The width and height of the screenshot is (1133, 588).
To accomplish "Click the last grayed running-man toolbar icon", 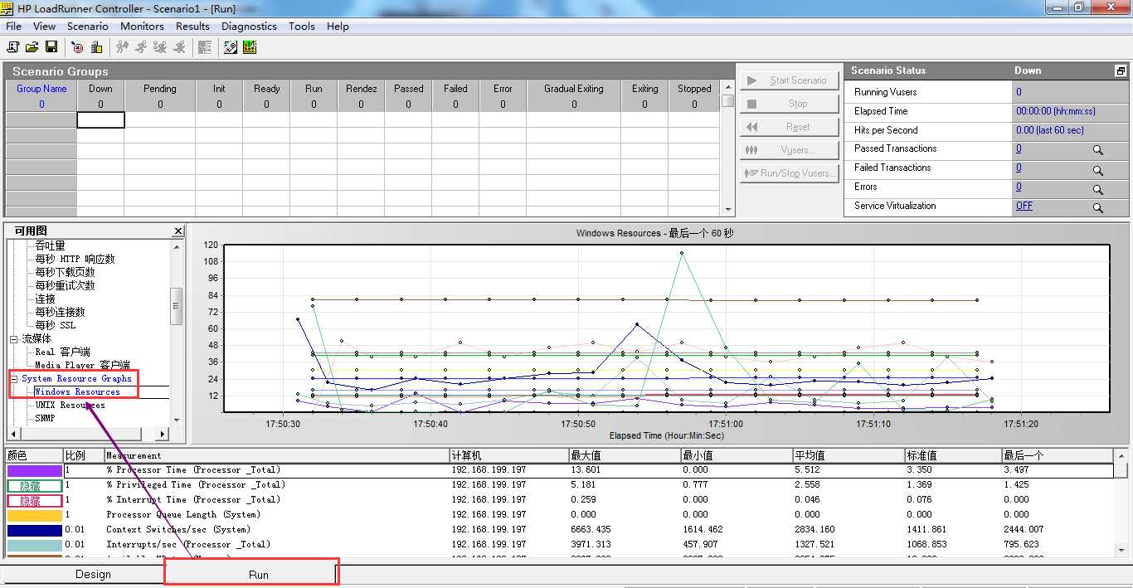I will (x=179, y=47).
